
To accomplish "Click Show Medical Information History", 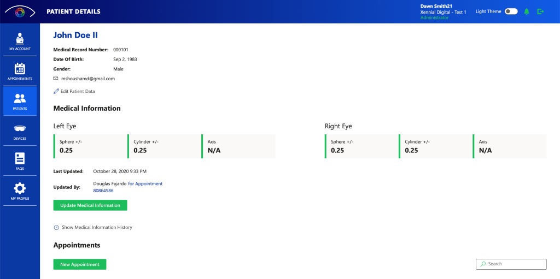I will pos(97,227).
